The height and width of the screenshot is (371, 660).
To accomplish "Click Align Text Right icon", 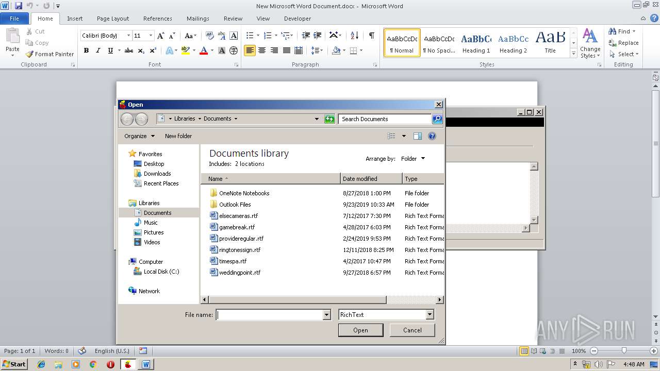I will click(x=274, y=50).
